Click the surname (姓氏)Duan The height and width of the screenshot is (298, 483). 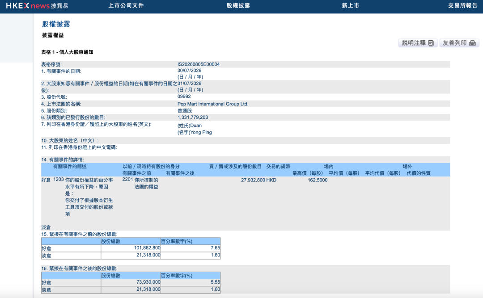pyautogui.click(x=190, y=126)
